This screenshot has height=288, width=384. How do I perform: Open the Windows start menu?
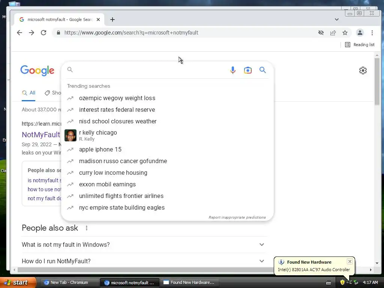click(18, 282)
